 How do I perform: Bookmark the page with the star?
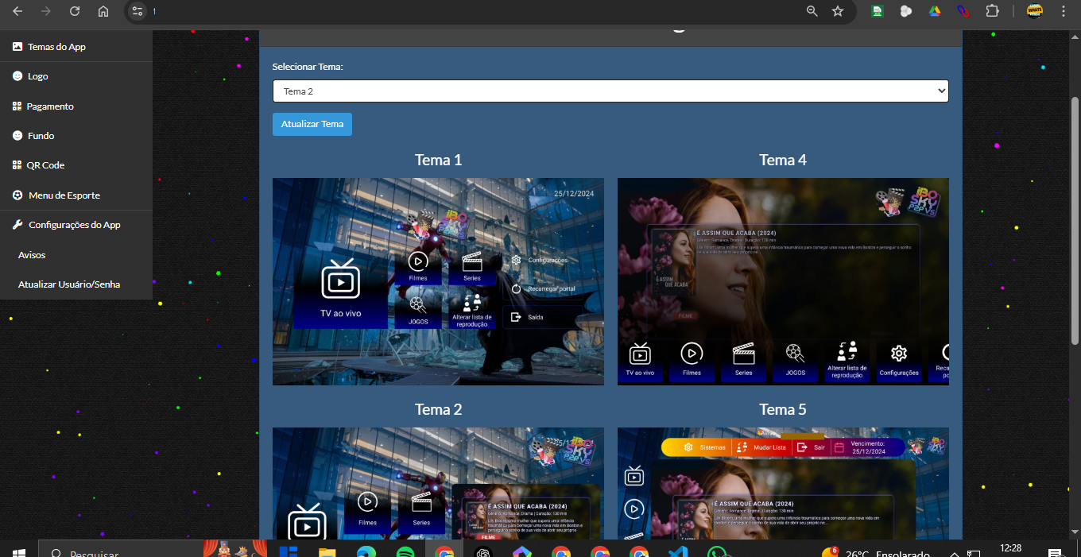[x=839, y=11]
